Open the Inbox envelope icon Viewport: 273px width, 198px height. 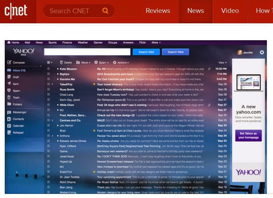point(9,70)
